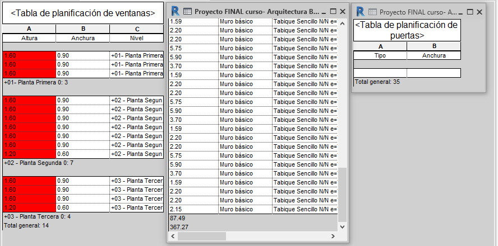Click the scroll up arrow in walls schedule

(342, 23)
